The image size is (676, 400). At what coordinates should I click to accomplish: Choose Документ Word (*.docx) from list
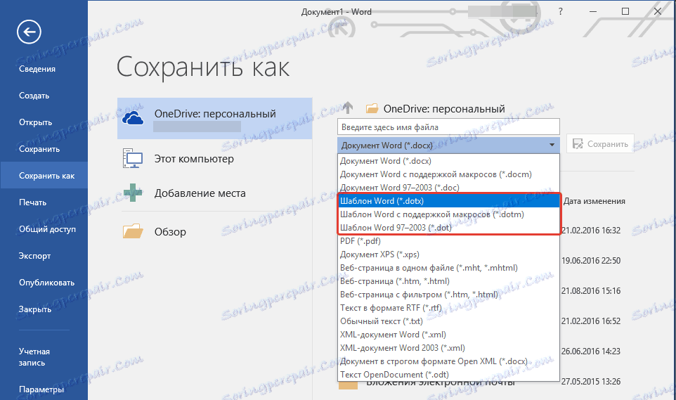pyautogui.click(x=448, y=161)
